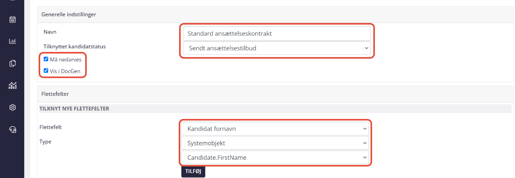
Task: Expand the 'Kandidat fornavn' merge field dropdown
Action: pos(275,129)
